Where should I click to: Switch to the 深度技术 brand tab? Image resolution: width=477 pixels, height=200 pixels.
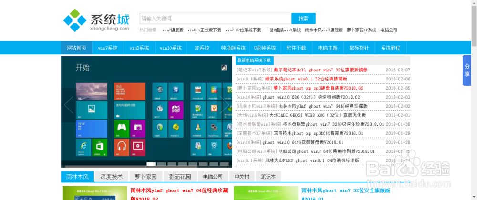point(112,177)
